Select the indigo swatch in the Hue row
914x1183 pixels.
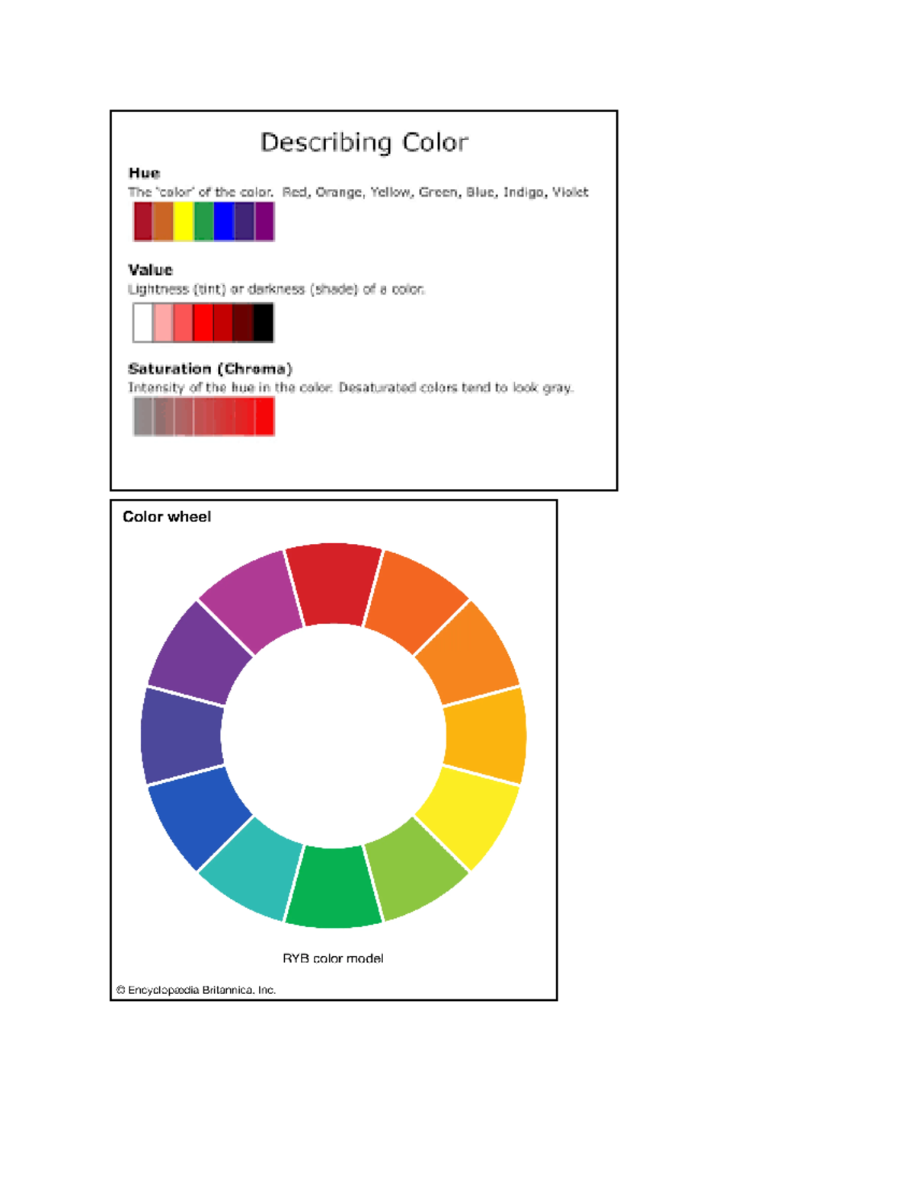click(244, 222)
